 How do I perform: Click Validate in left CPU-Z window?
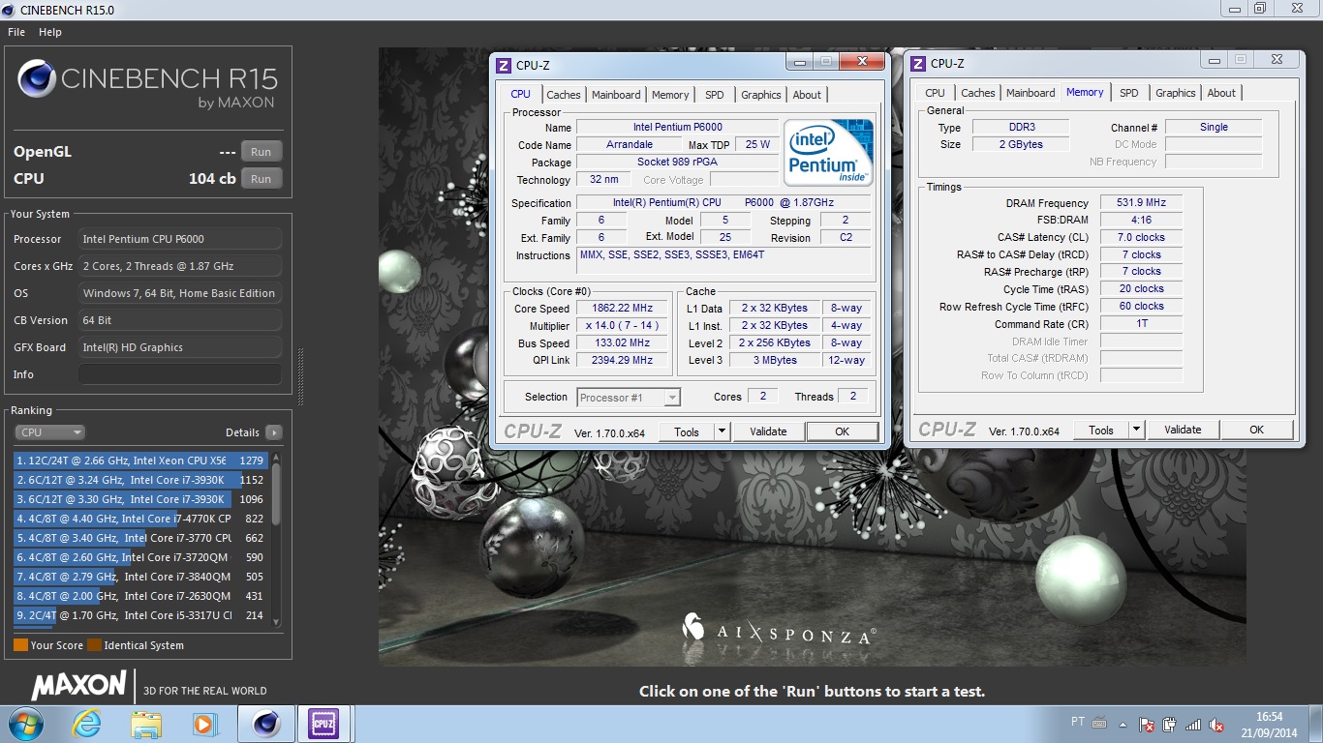(x=768, y=432)
